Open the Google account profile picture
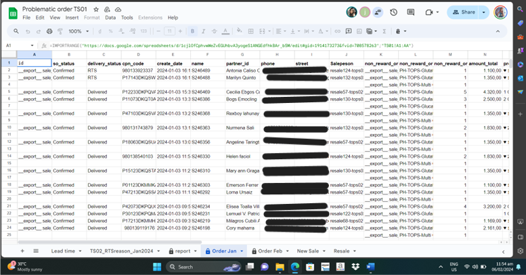This screenshot has height=275, width=526. [500, 12]
